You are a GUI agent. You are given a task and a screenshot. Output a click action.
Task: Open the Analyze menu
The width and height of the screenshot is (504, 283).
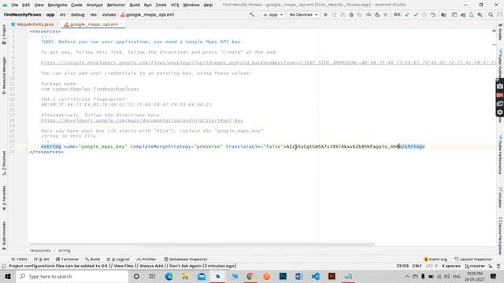pos(94,5)
